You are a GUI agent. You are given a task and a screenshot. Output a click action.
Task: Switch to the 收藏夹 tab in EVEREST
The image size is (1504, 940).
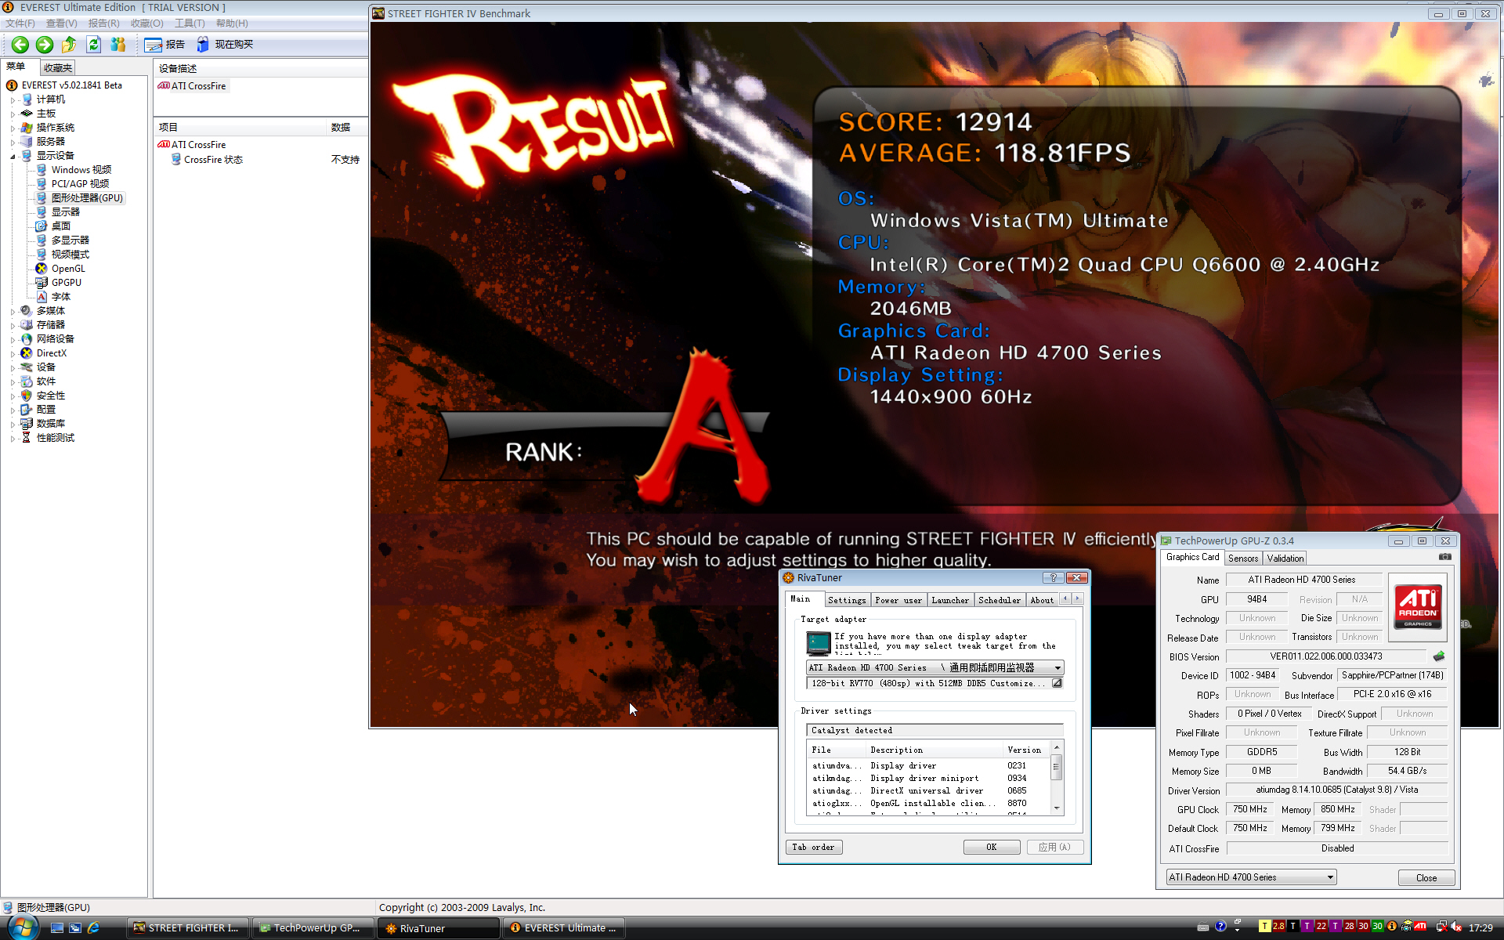coord(58,68)
